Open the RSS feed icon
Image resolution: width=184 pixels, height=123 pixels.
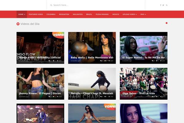point(167,5)
